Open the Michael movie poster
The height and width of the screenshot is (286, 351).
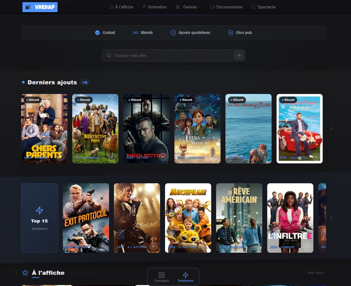click(x=137, y=218)
